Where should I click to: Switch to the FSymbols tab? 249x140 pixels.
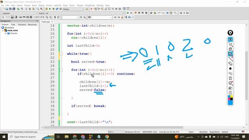pyautogui.click(x=22, y=24)
